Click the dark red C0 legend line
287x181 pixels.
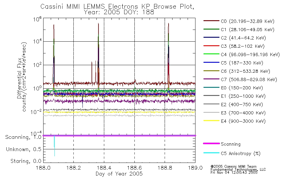[211, 21]
